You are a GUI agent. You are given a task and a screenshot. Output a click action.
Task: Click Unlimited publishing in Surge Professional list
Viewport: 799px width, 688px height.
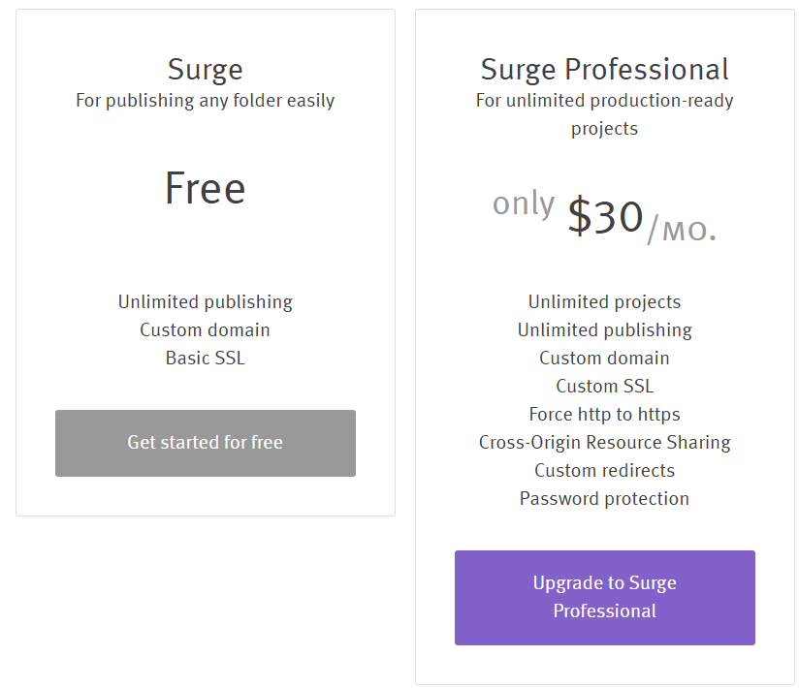pos(604,330)
